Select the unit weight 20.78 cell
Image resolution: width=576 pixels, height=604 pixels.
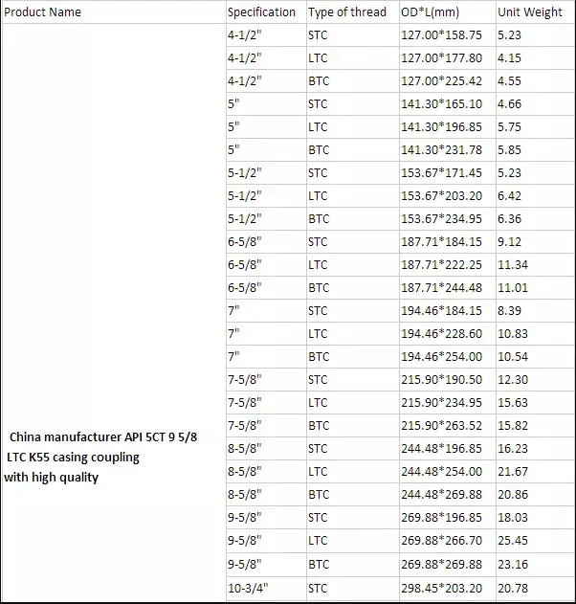513,587
